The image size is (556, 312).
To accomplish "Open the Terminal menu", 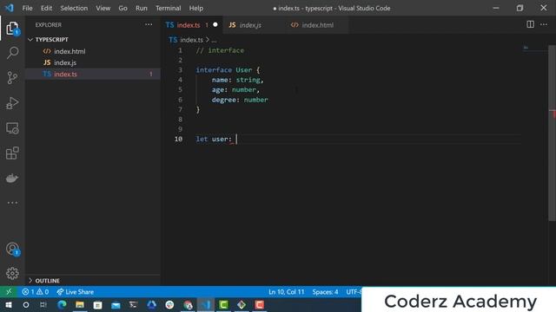I will tap(168, 8).
